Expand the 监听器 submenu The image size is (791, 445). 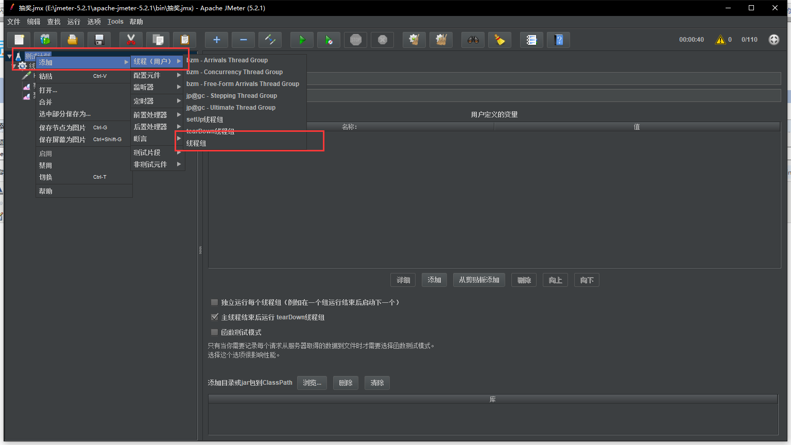tap(157, 87)
